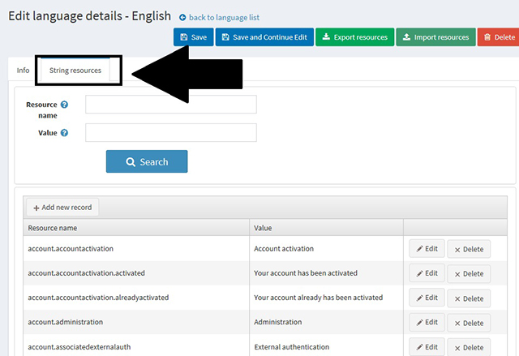Click the back arrow icon beside language list

[182, 18]
